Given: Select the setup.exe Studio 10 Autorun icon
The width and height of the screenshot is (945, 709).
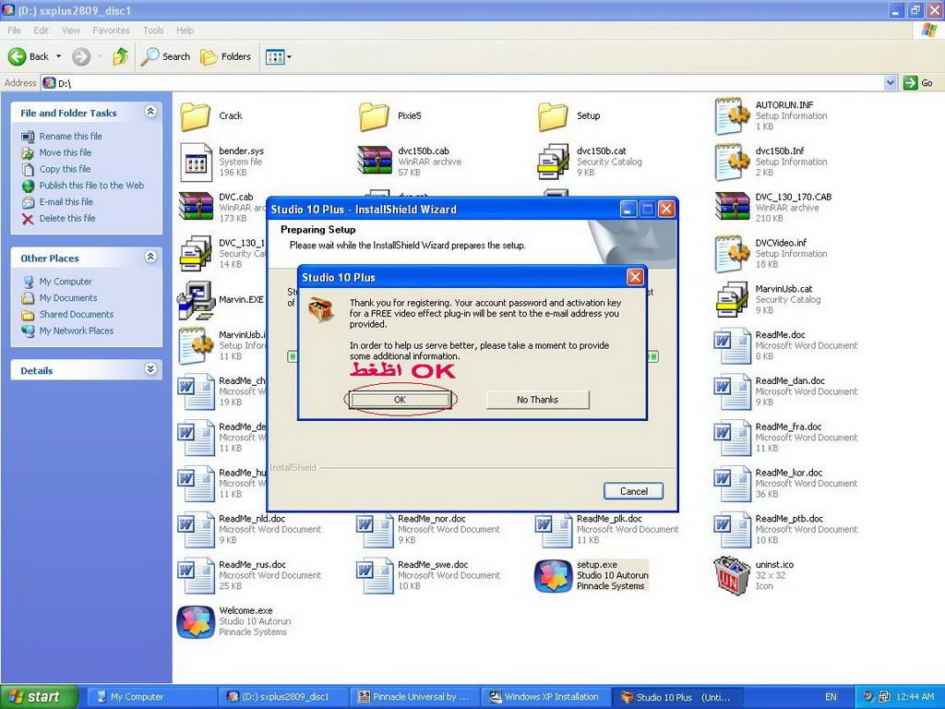Looking at the screenshot, I should (x=554, y=575).
